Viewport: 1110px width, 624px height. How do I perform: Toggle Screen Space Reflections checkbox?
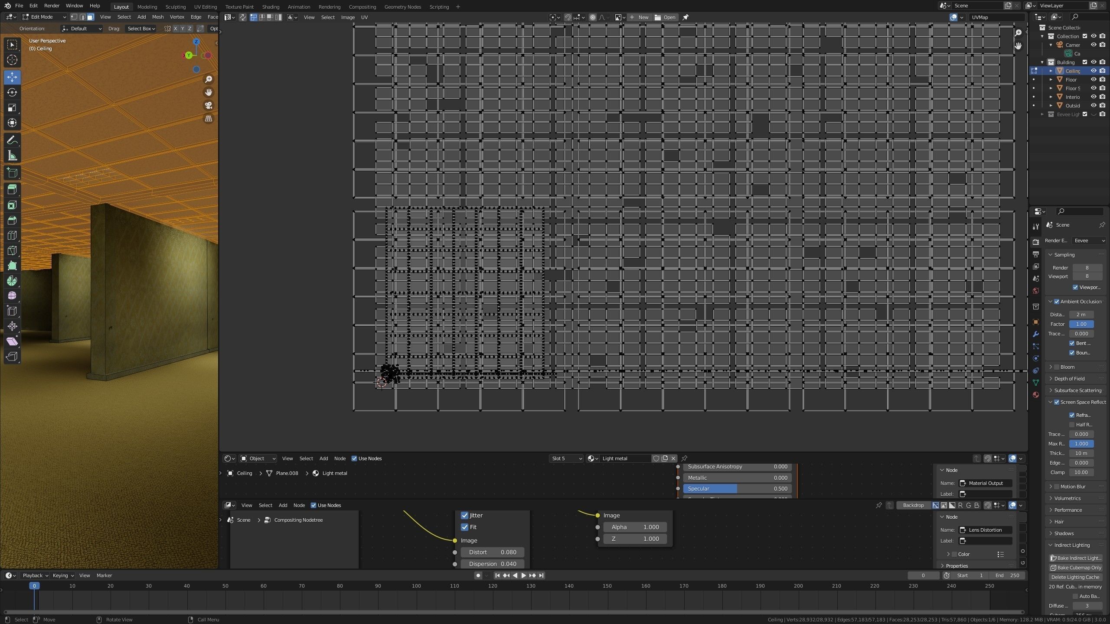[x=1056, y=402]
